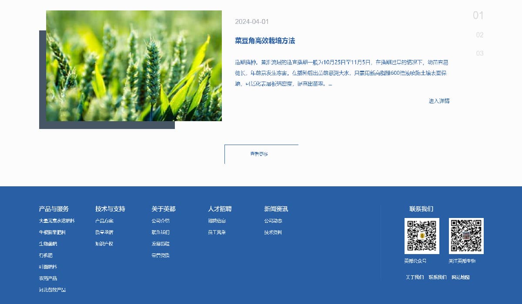Open 叶面肥料 footer link
This screenshot has height=304, width=522.
click(x=48, y=267)
